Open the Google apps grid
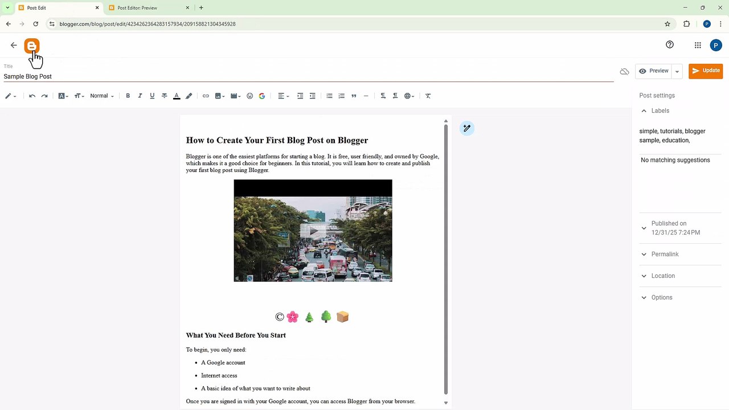The image size is (729, 410). (x=698, y=45)
